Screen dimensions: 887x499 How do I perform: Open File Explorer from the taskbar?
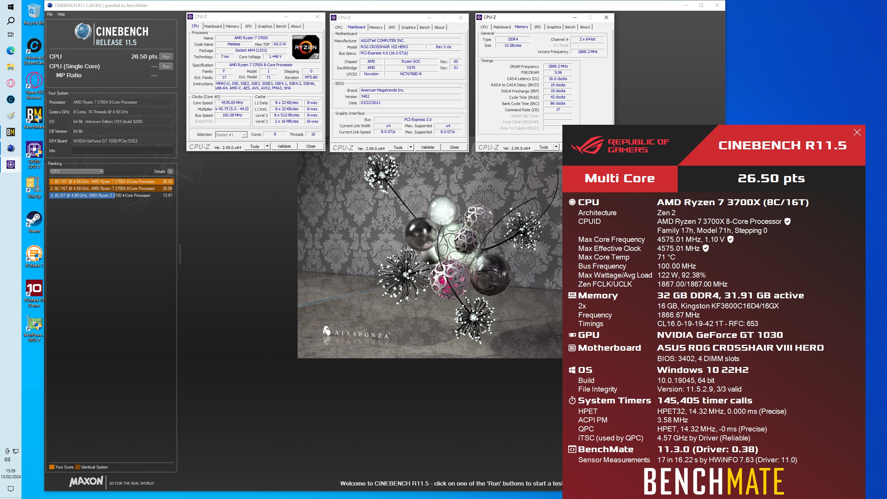pos(10,67)
